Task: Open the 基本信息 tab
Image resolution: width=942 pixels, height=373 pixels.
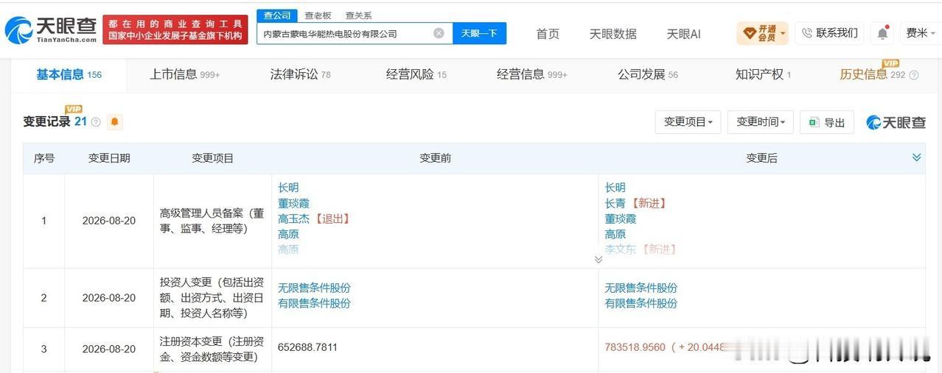Action: (69, 74)
